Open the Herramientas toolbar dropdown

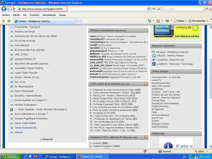tap(198, 21)
